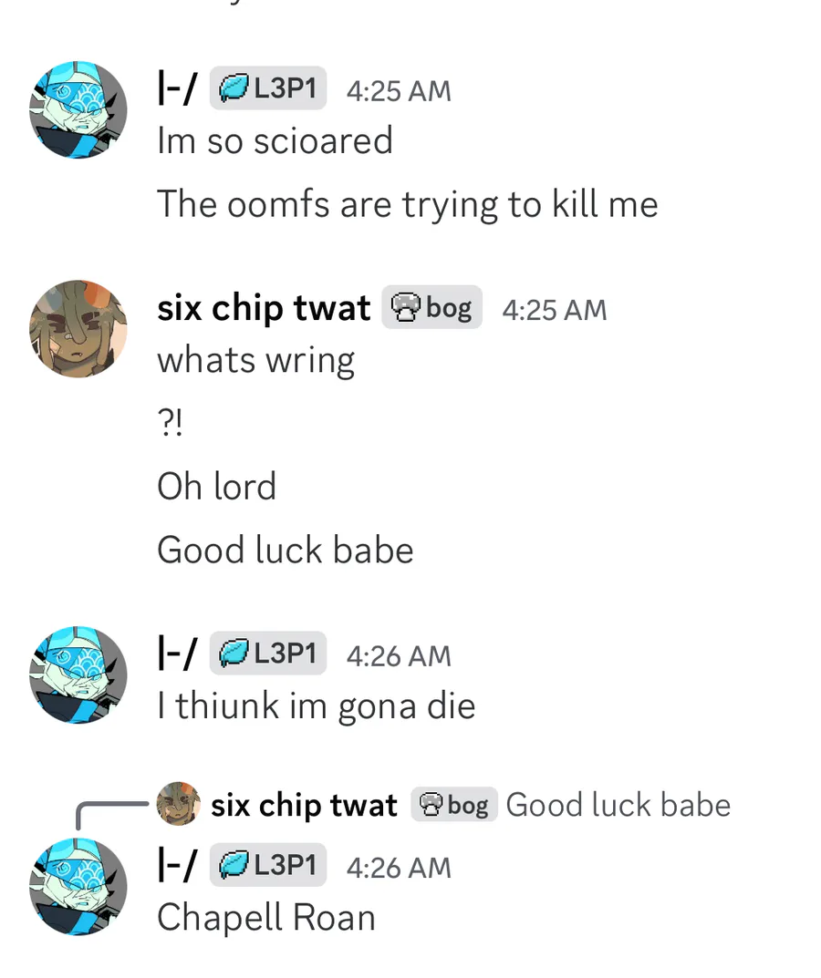Click six chip twat's small reply-preview avatar
This screenshot has width=821, height=978.
point(178,804)
